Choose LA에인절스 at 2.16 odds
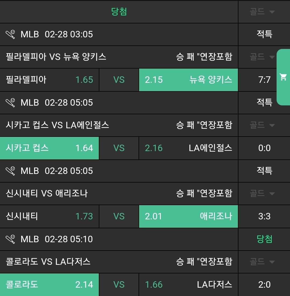The image size is (290, 296). point(188,148)
